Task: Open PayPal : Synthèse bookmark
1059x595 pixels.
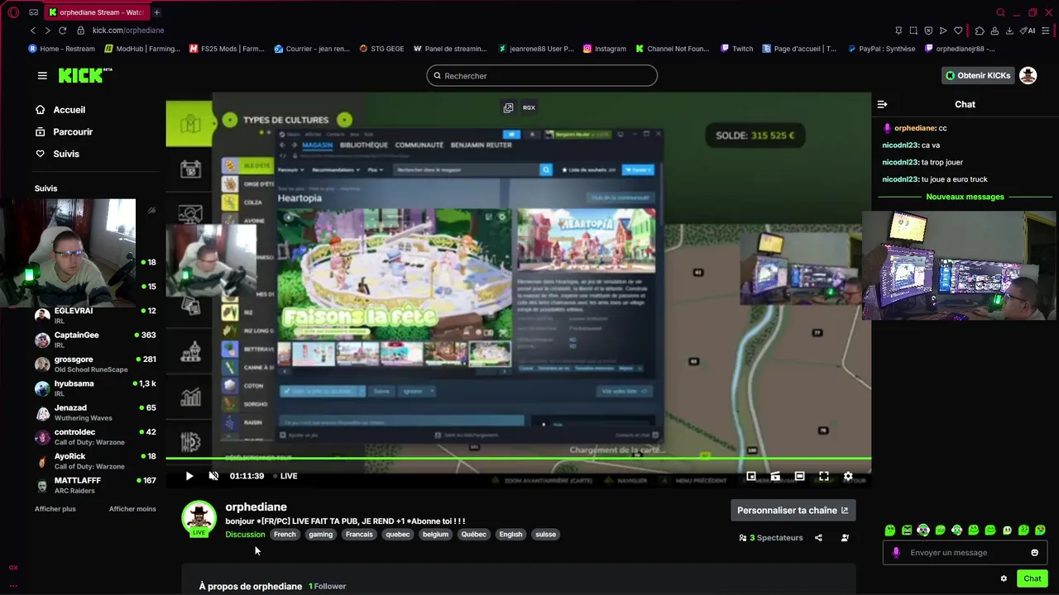Action: point(881,49)
